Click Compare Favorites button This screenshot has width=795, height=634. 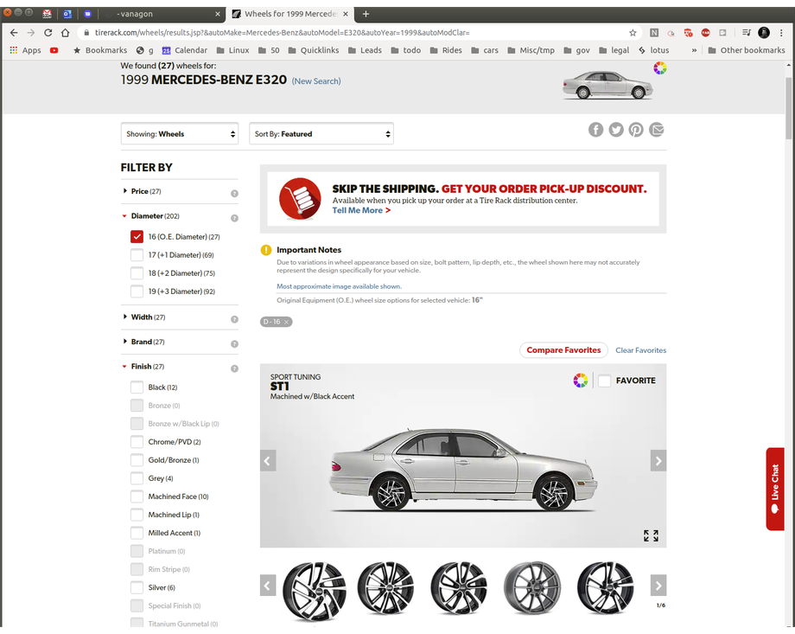(x=563, y=349)
